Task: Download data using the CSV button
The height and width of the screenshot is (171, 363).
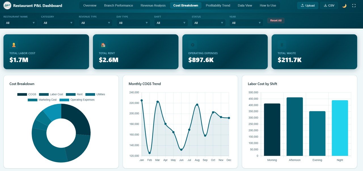Action: pyautogui.click(x=329, y=5)
